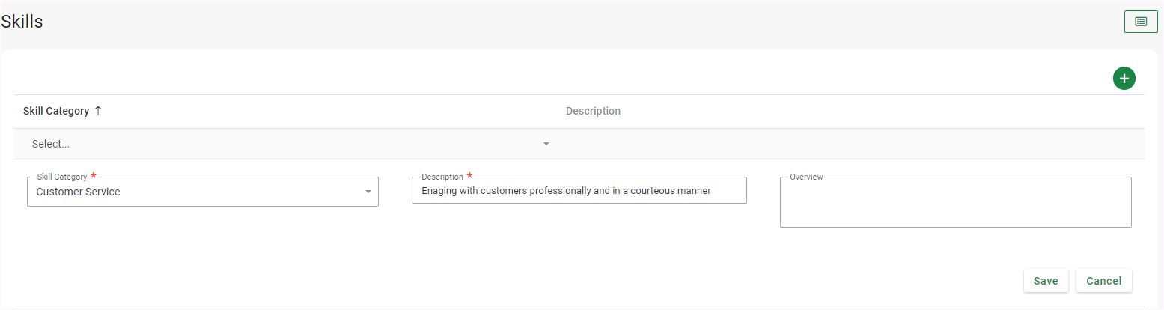Click the ascending sort arrow beside Skill Category

97,111
